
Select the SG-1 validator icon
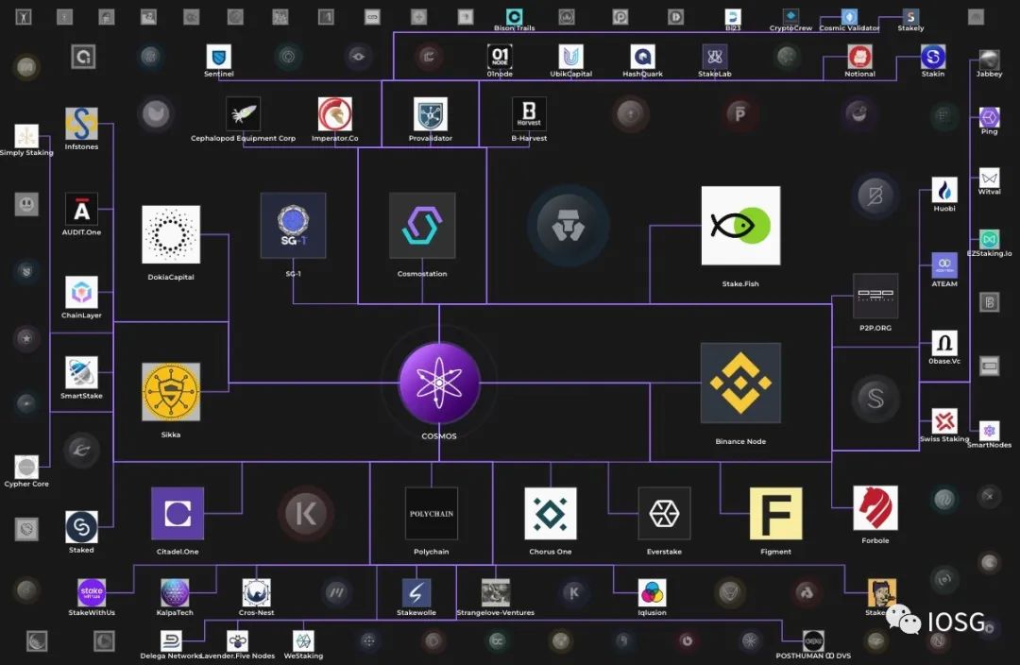293,225
